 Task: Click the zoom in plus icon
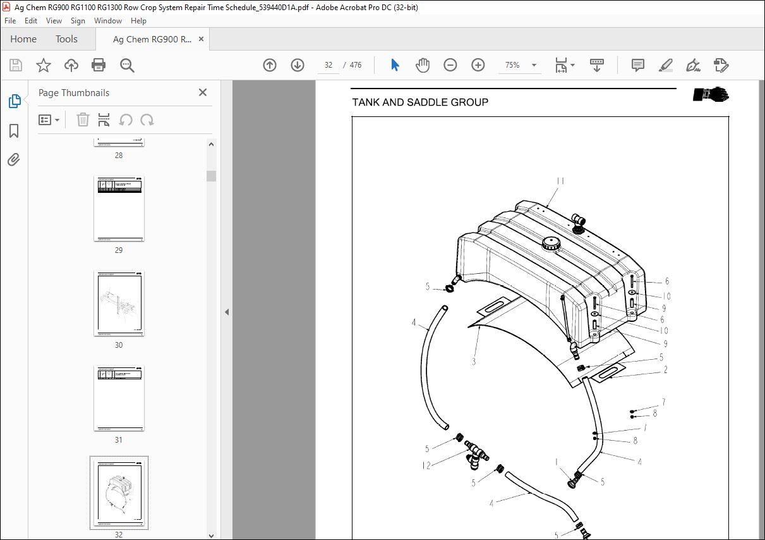click(x=478, y=65)
